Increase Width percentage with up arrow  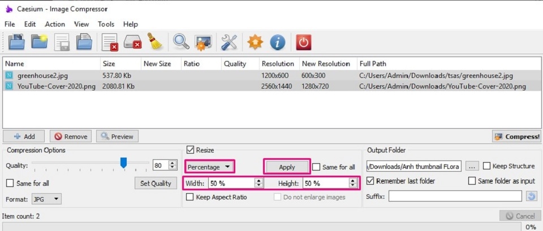point(258,181)
